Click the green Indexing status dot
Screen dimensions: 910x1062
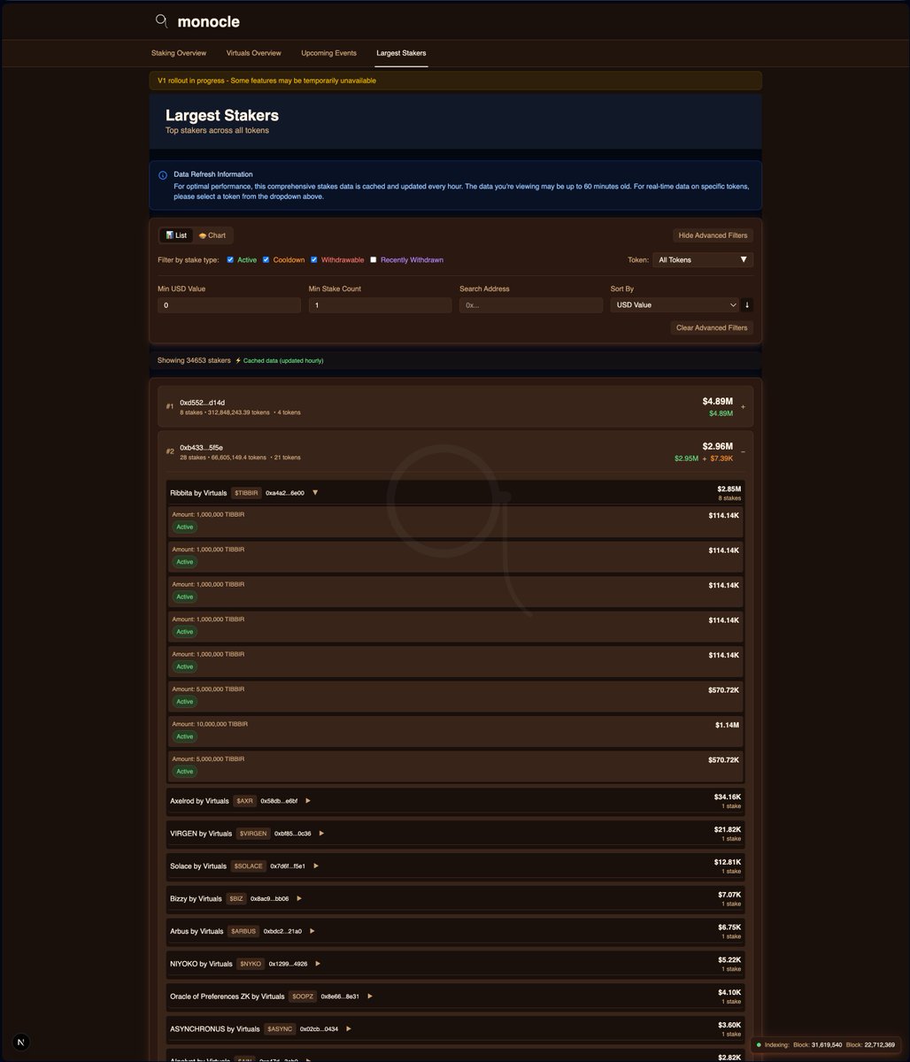[759, 1045]
